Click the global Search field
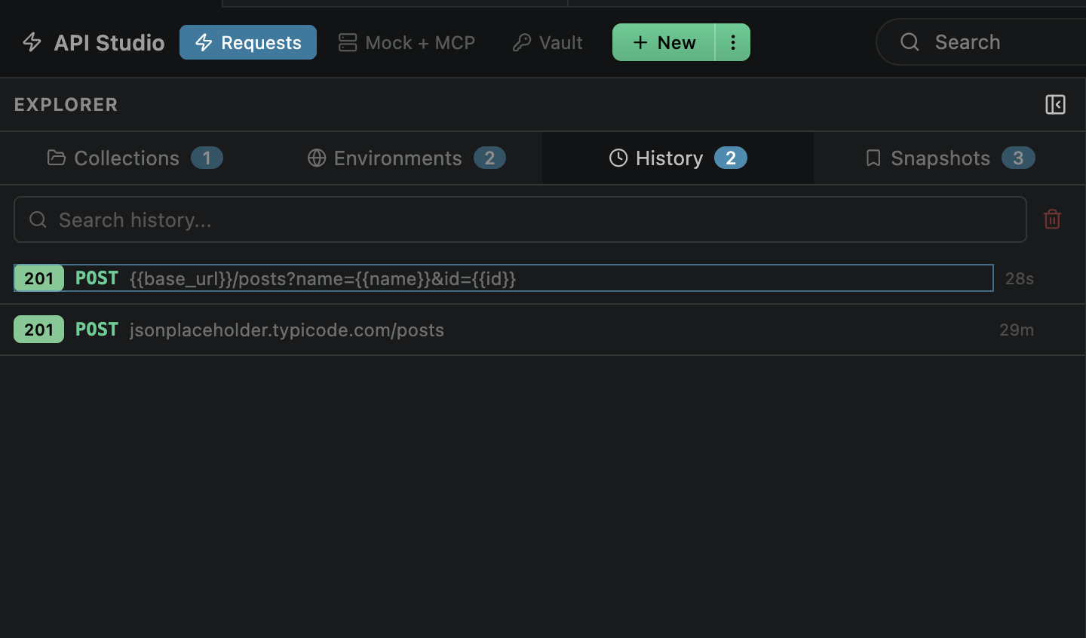 point(980,41)
